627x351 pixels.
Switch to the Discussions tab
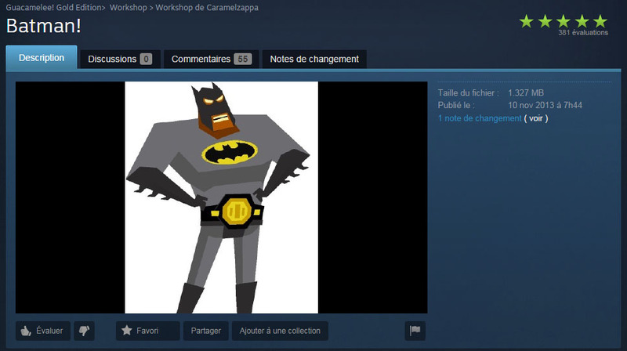(x=120, y=60)
